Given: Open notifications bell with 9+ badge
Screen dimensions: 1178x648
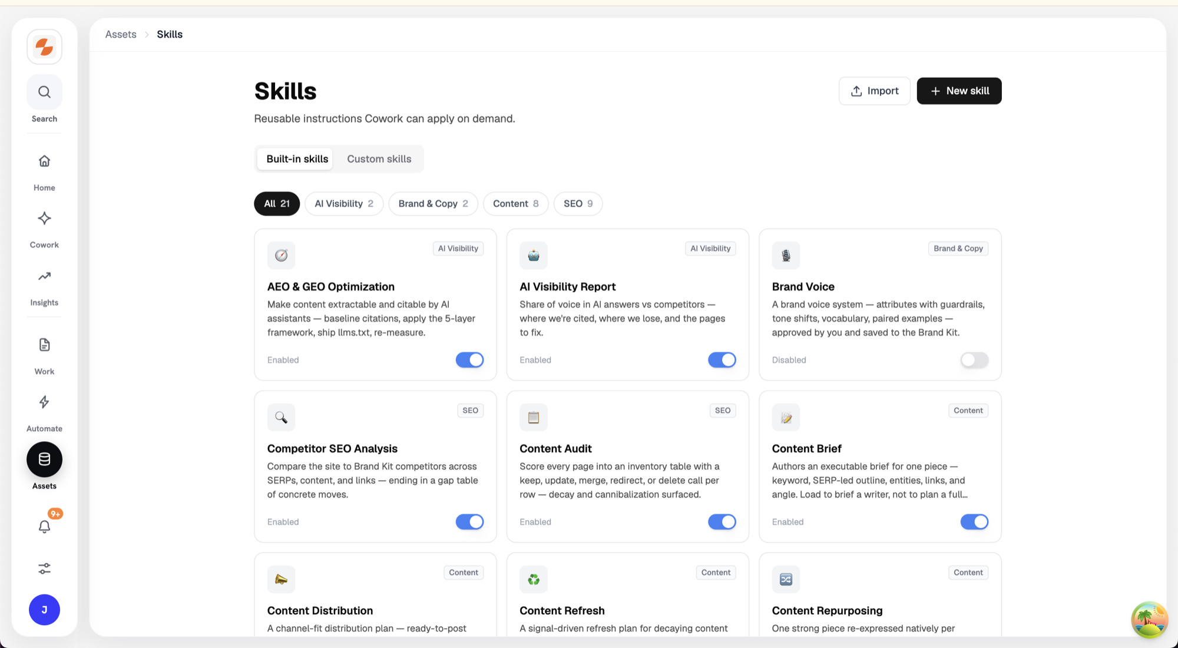Looking at the screenshot, I should click(x=44, y=526).
